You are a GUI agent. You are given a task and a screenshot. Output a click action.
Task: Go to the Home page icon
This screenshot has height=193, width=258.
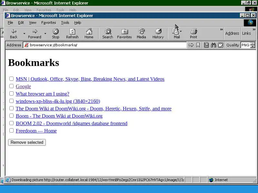[89, 31]
